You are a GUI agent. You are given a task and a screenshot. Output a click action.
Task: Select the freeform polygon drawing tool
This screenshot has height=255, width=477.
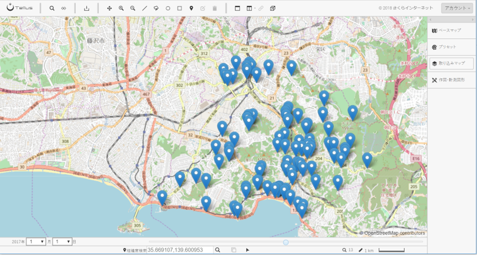156,8
